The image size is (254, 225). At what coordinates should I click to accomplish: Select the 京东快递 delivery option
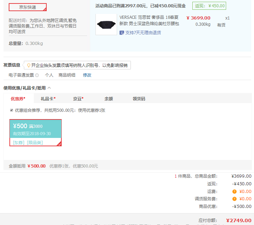tap(28, 7)
